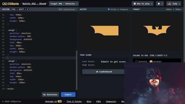
Task: Click 'Submit to get score' text
Action: point(113,62)
